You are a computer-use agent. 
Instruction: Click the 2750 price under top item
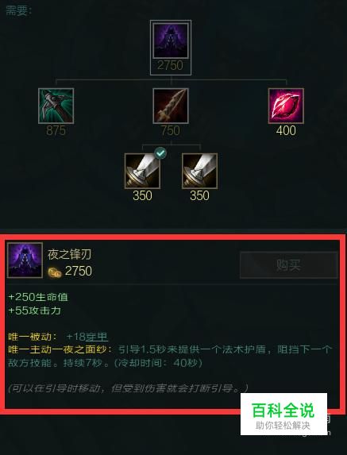coord(170,65)
